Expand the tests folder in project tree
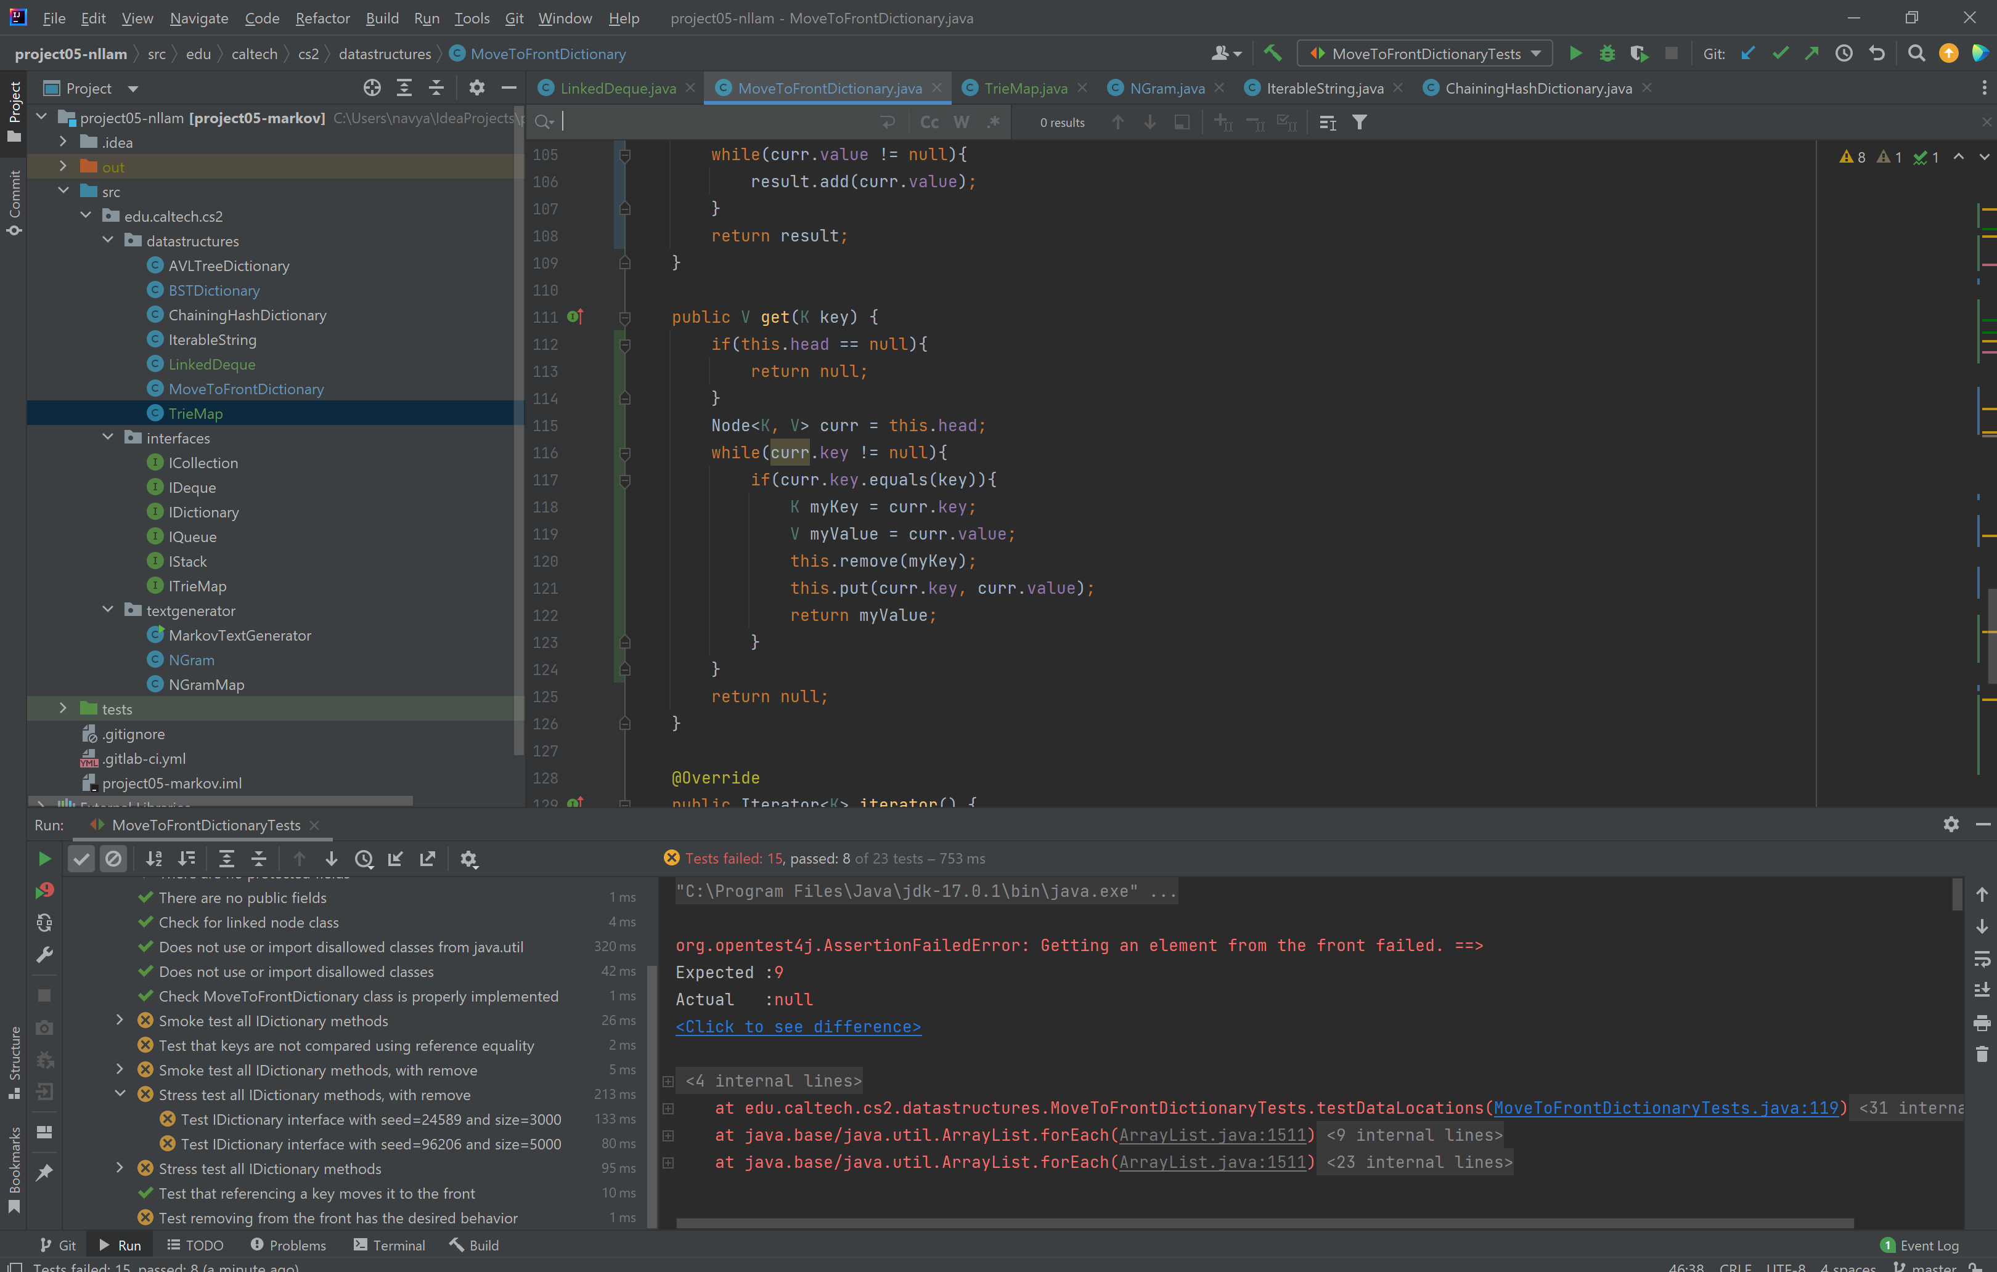 point(63,708)
